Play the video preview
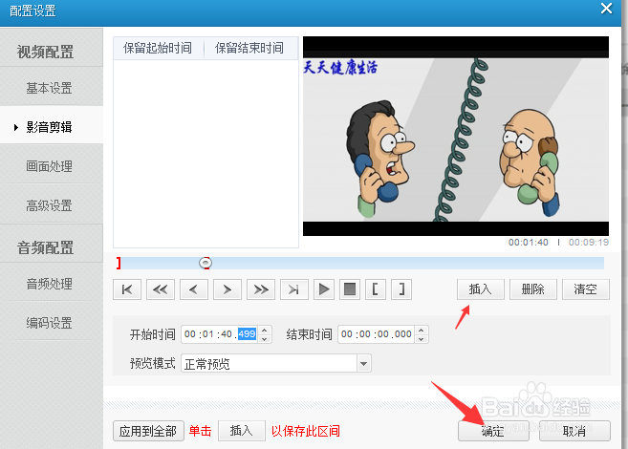 [x=324, y=289]
